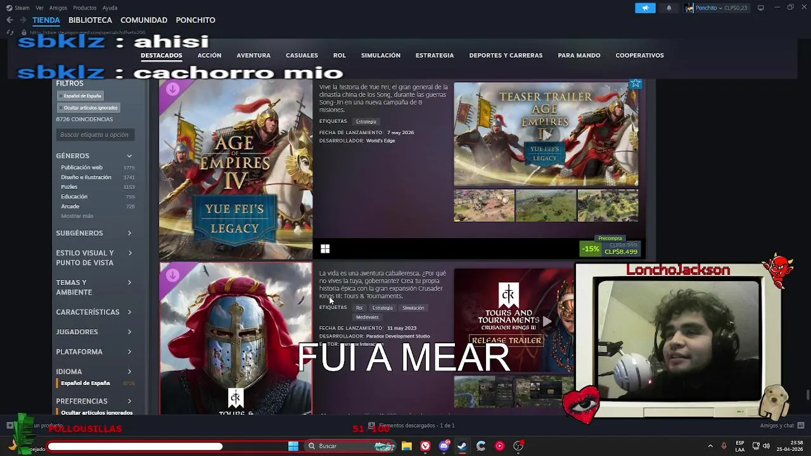Click the Big Picture mode monitor icon
Screen dimensions: 811x456
pos(760,8)
